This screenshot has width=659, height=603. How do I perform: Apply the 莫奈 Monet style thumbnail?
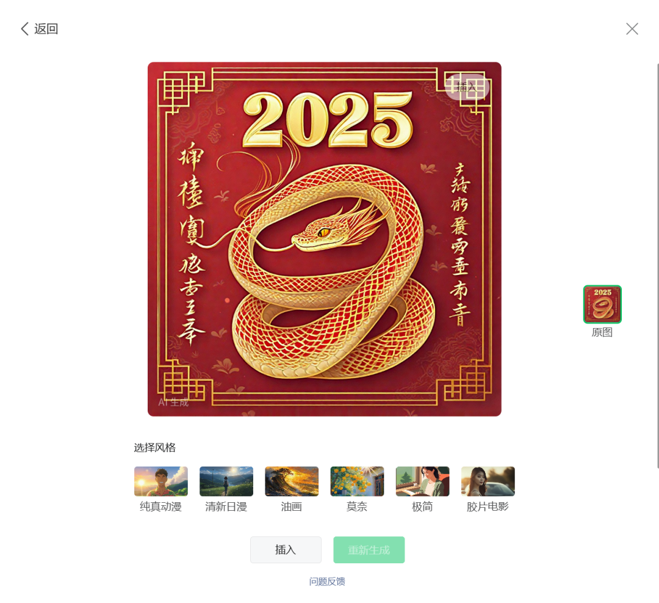[x=357, y=481]
